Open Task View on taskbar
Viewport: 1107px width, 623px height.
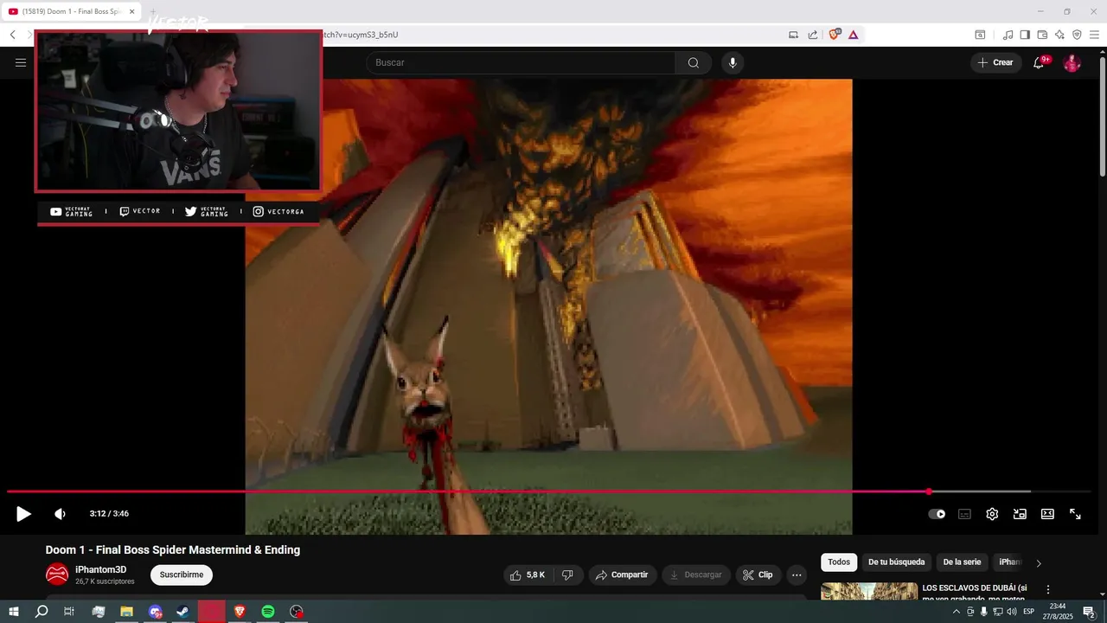(69, 612)
